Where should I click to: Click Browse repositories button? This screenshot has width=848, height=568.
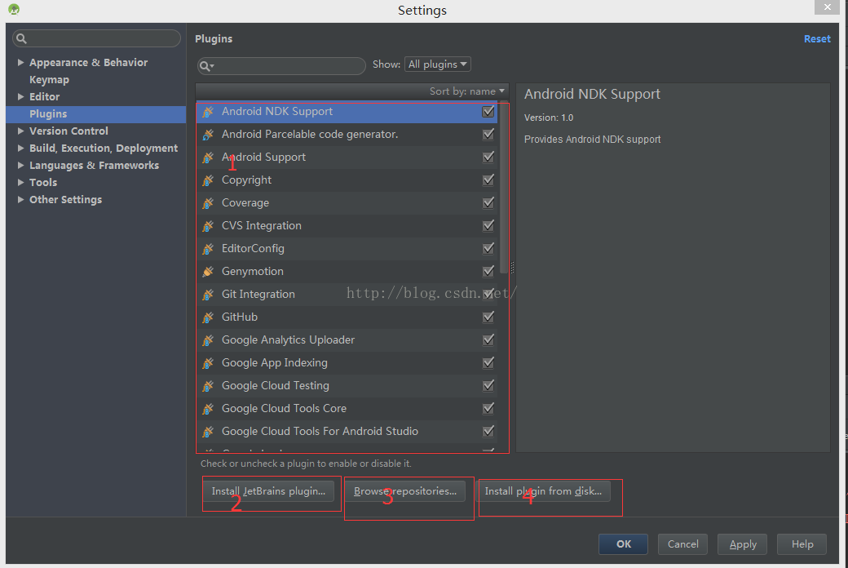(x=405, y=491)
